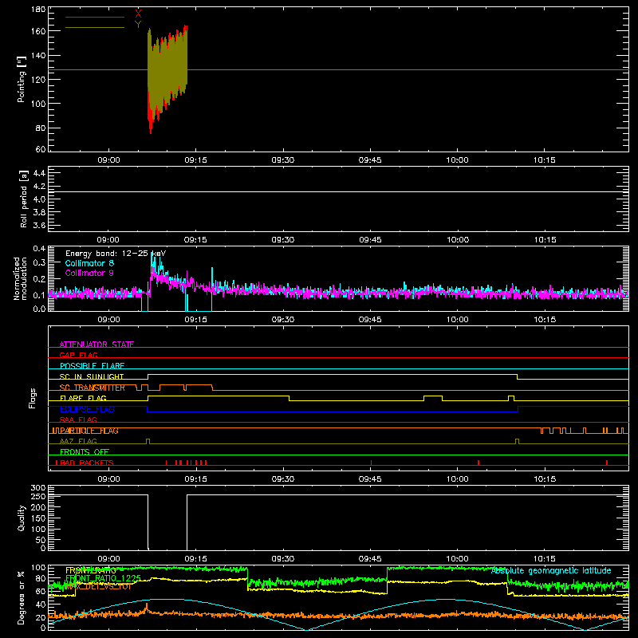Click the 3.6 value on Roll period axis
The image size is (638, 638).
point(39,225)
